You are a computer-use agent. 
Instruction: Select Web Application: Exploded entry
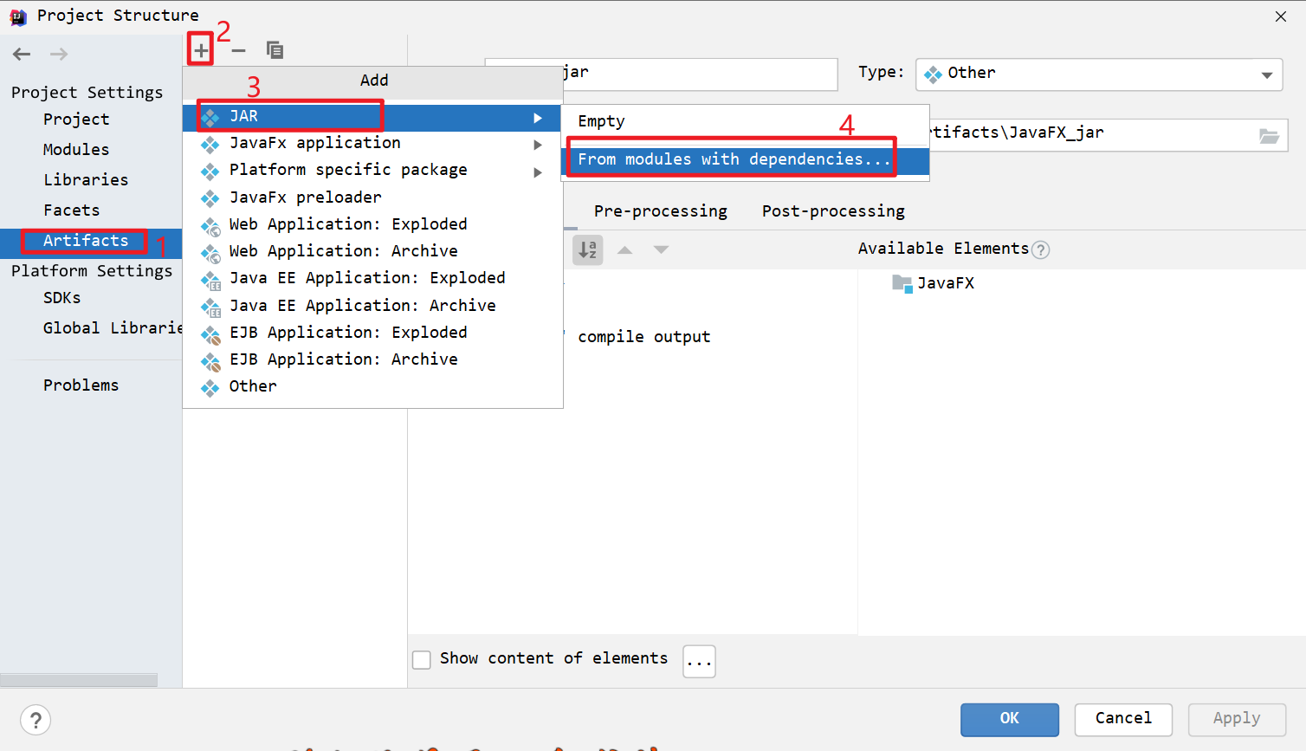372,225
